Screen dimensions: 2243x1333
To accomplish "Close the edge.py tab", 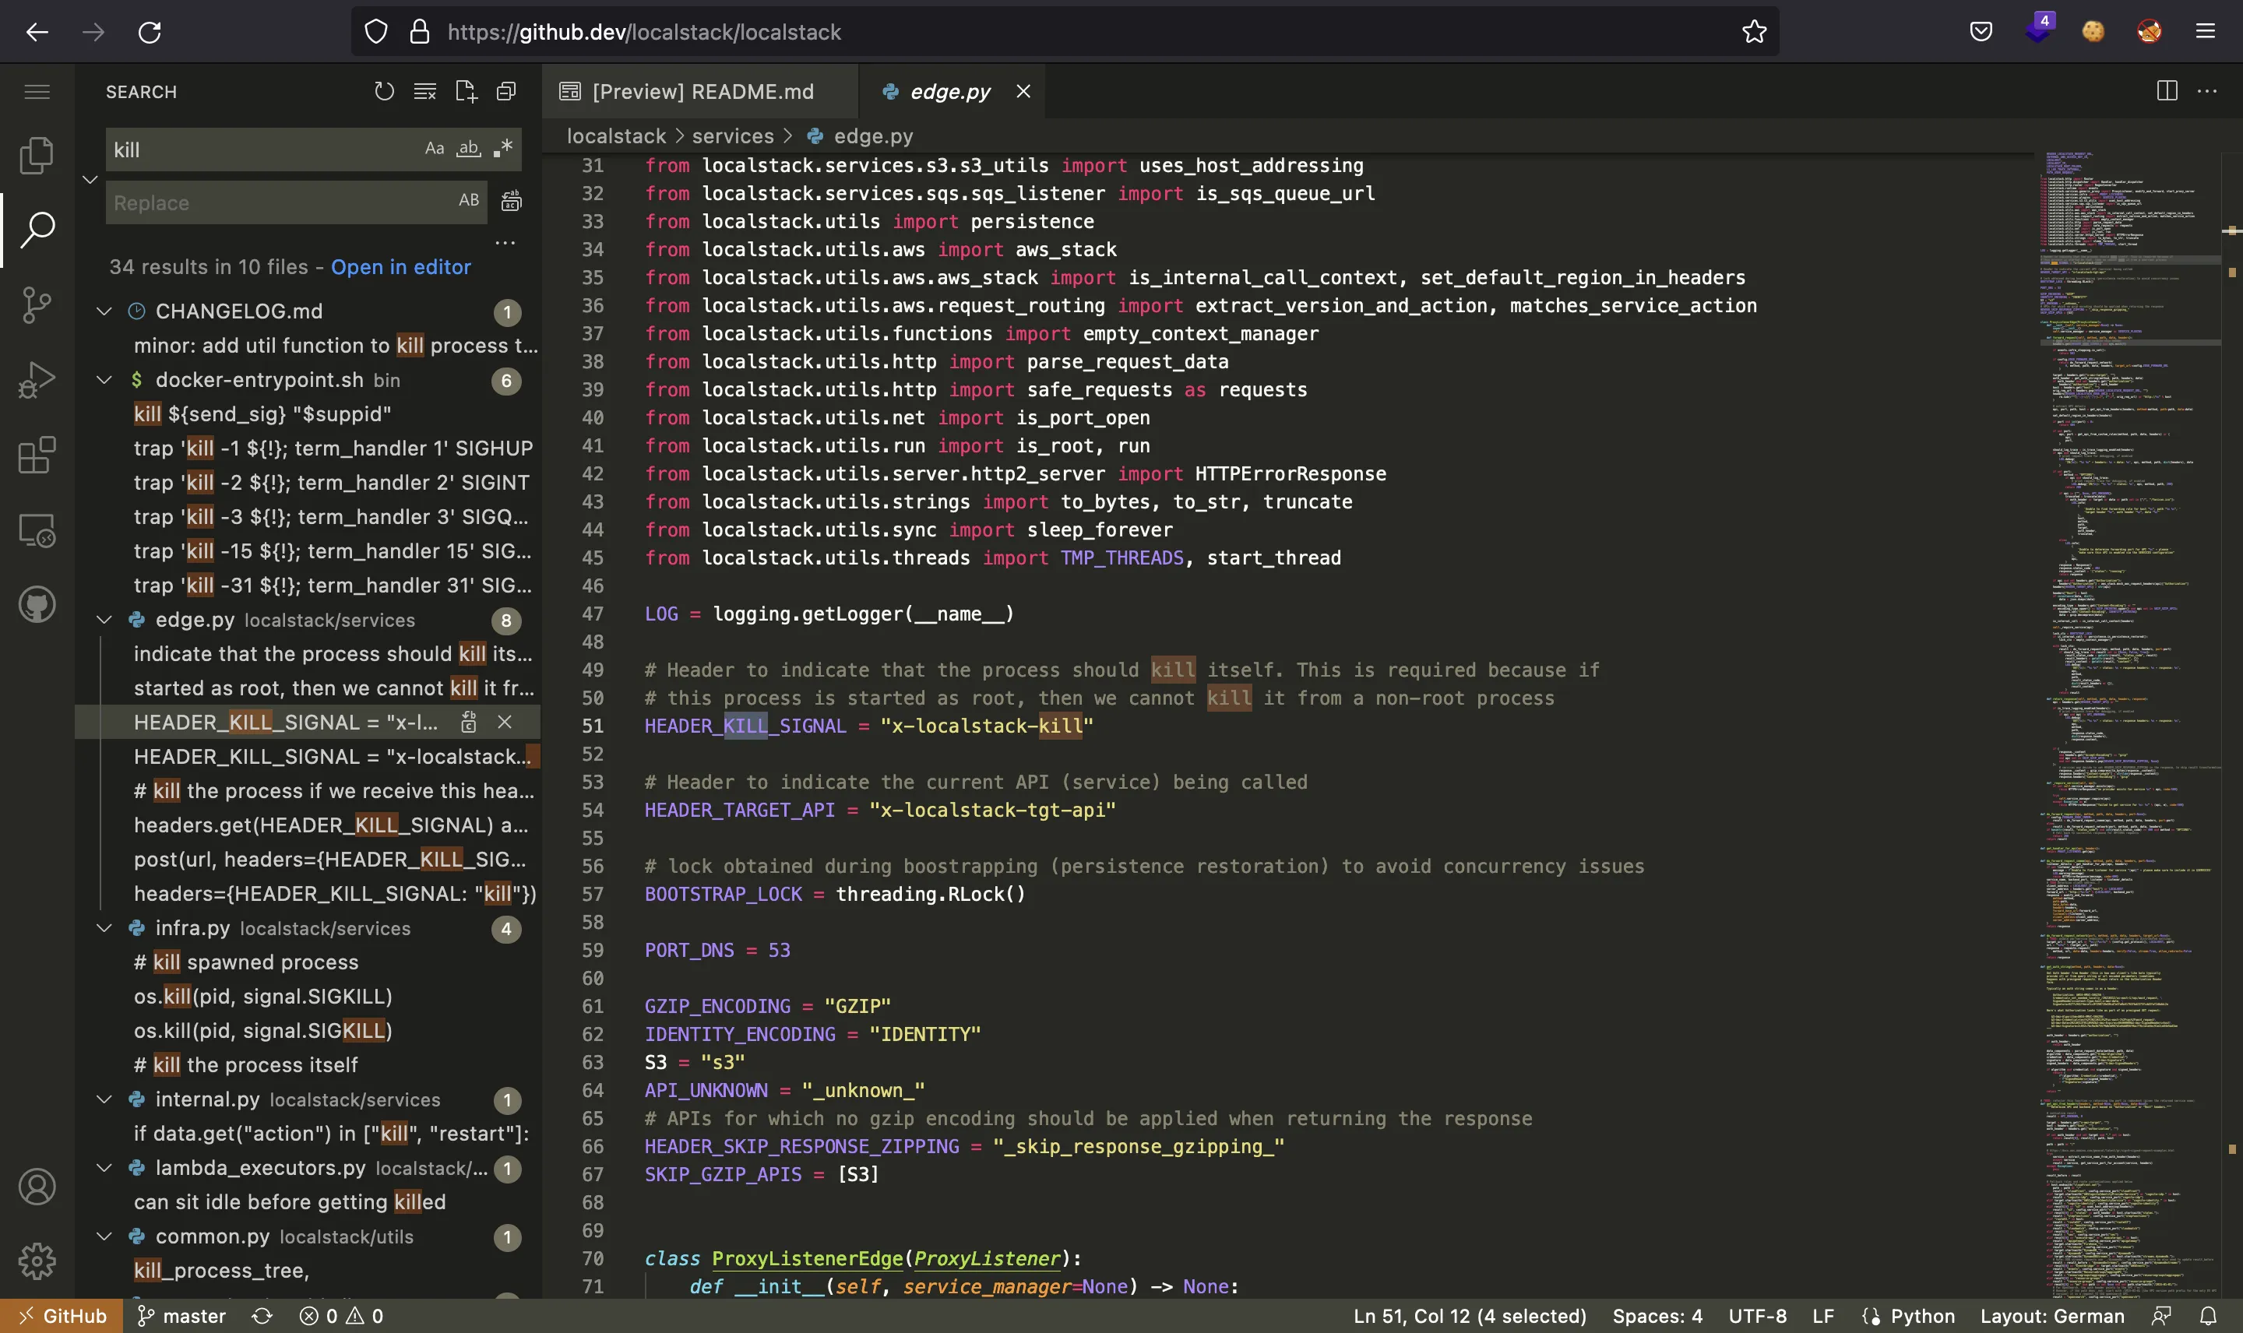I will (x=1023, y=92).
